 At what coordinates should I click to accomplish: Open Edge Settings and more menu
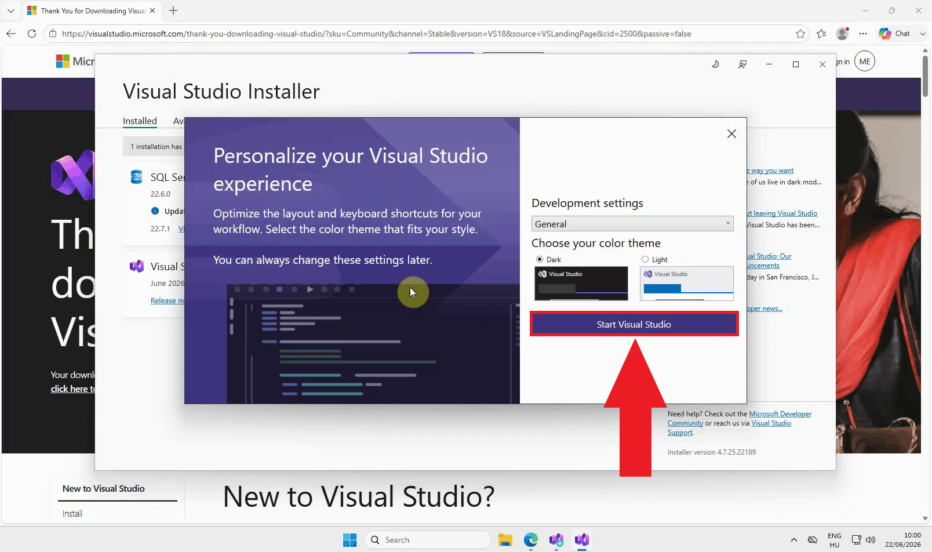tap(863, 34)
